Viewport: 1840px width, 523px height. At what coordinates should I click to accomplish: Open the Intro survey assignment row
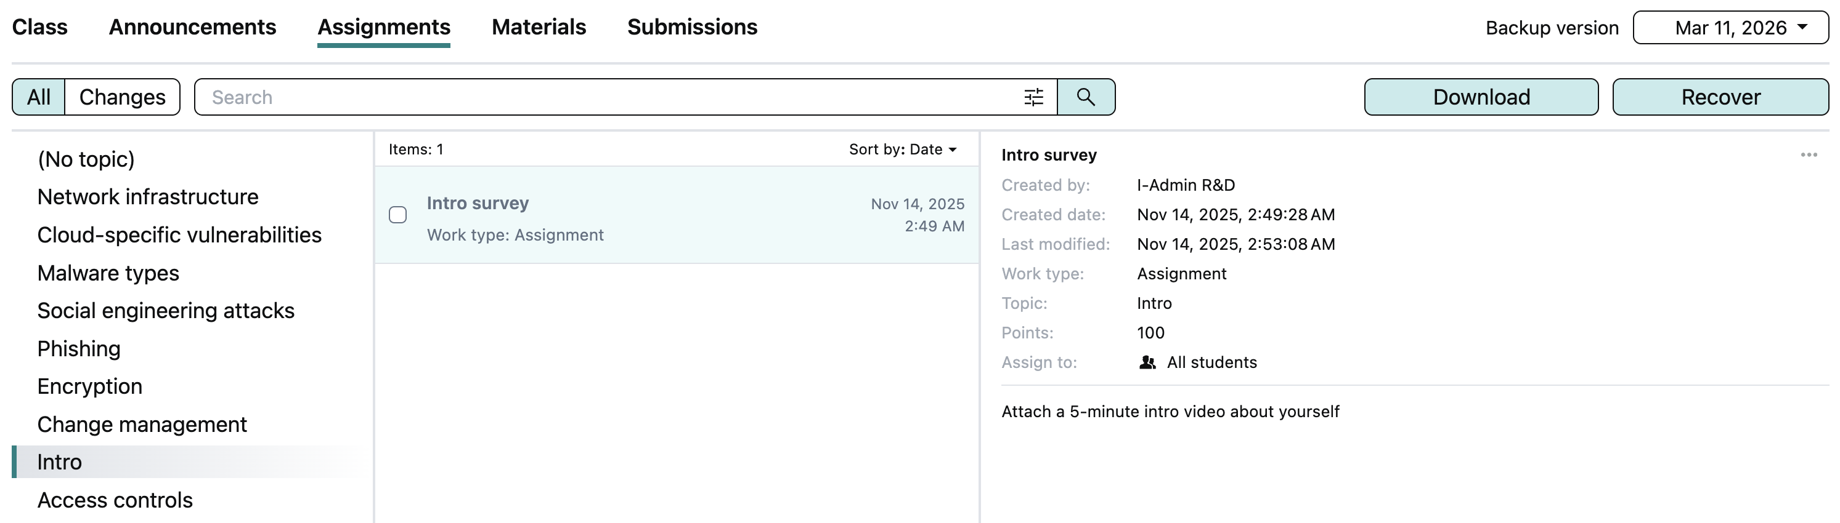coord(643,215)
